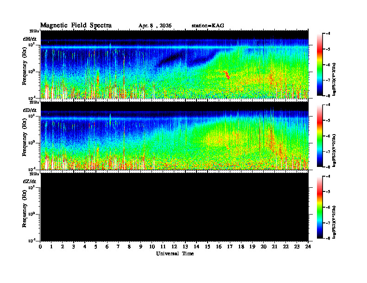Image resolution: width=367 pixels, height=283 pixels.
Task: Click the -7 tick on the dZ/dt color bar
Action: pos(328,223)
